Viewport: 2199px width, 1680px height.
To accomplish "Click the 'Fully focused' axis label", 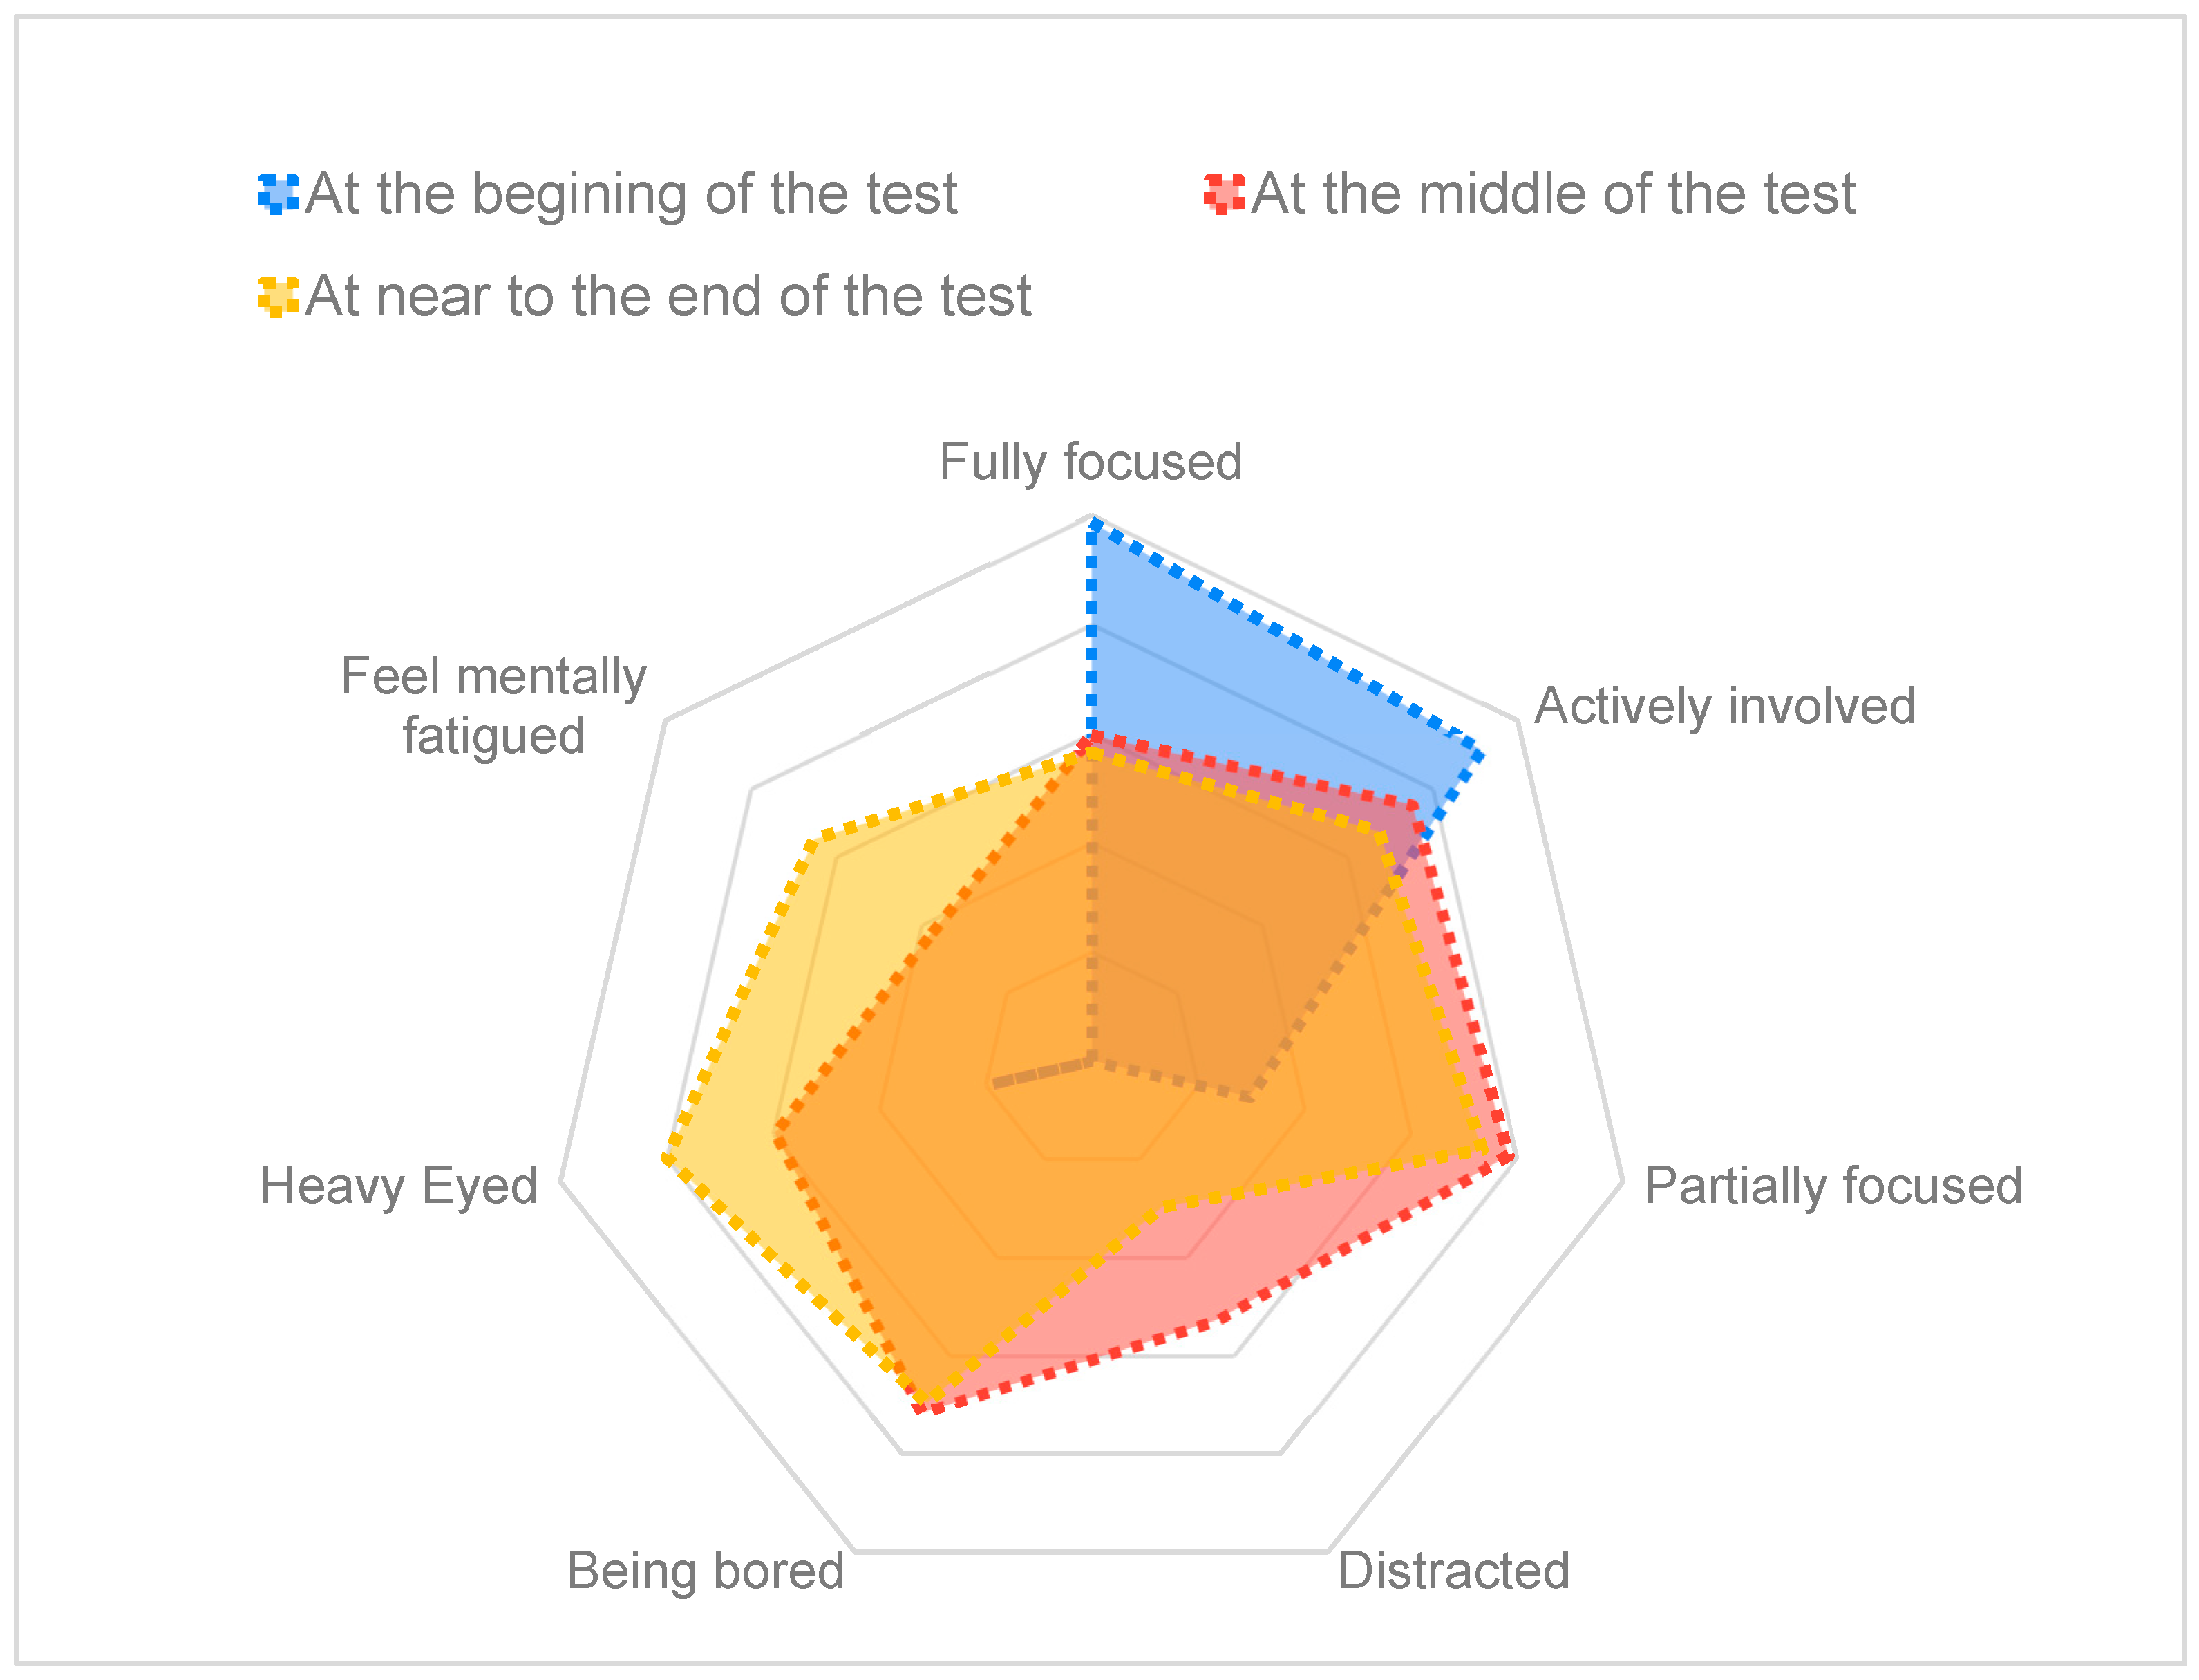I will (1091, 463).
